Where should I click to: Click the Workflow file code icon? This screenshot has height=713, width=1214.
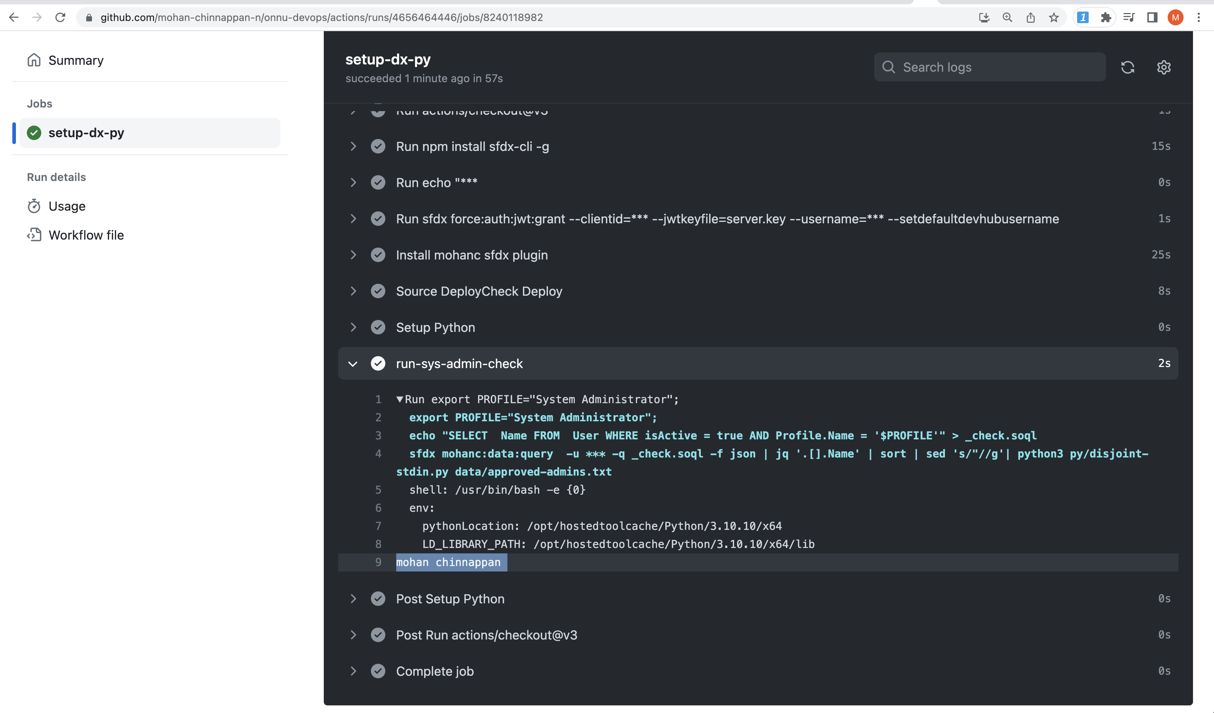[34, 235]
